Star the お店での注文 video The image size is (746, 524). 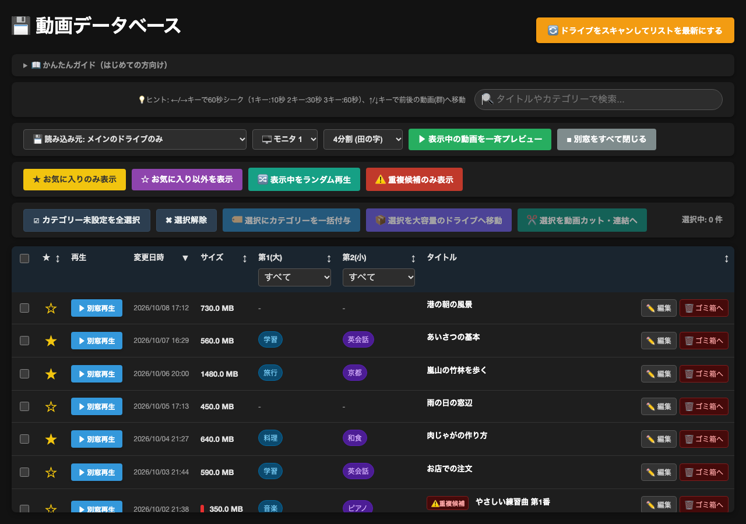click(51, 472)
